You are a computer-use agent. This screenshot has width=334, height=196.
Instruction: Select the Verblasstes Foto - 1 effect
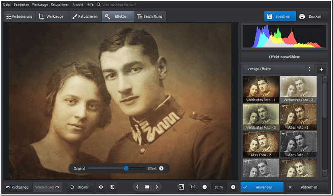[x=261, y=89]
